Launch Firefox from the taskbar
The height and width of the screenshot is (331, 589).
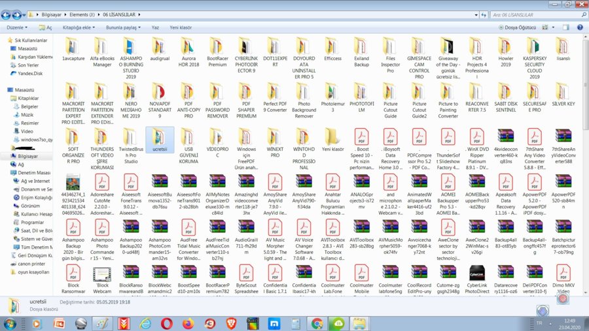[188, 324]
